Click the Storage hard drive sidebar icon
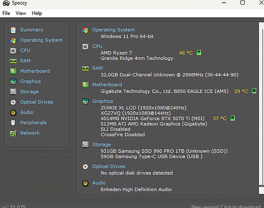 [x=13, y=92]
